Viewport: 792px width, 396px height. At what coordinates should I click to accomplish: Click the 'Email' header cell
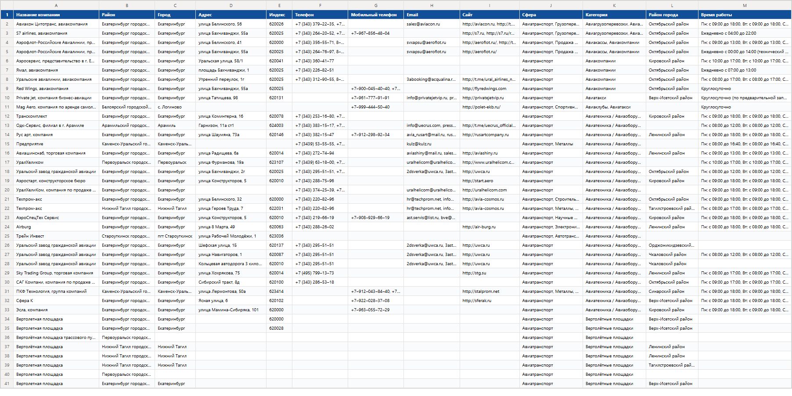432,15
